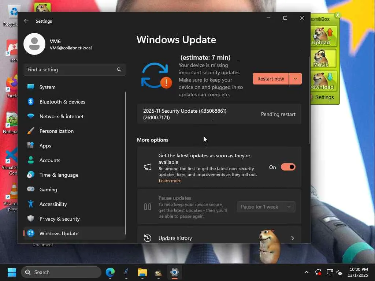
Task: Focus the Find a setting search box
Action: pos(75,70)
